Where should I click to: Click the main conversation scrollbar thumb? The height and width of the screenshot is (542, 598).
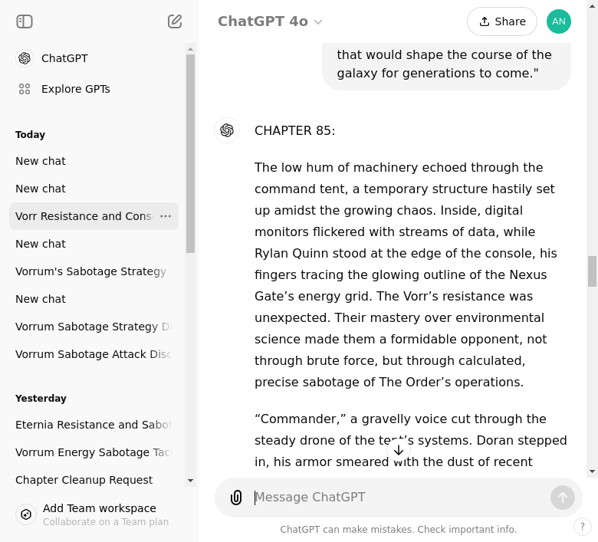[592, 271]
